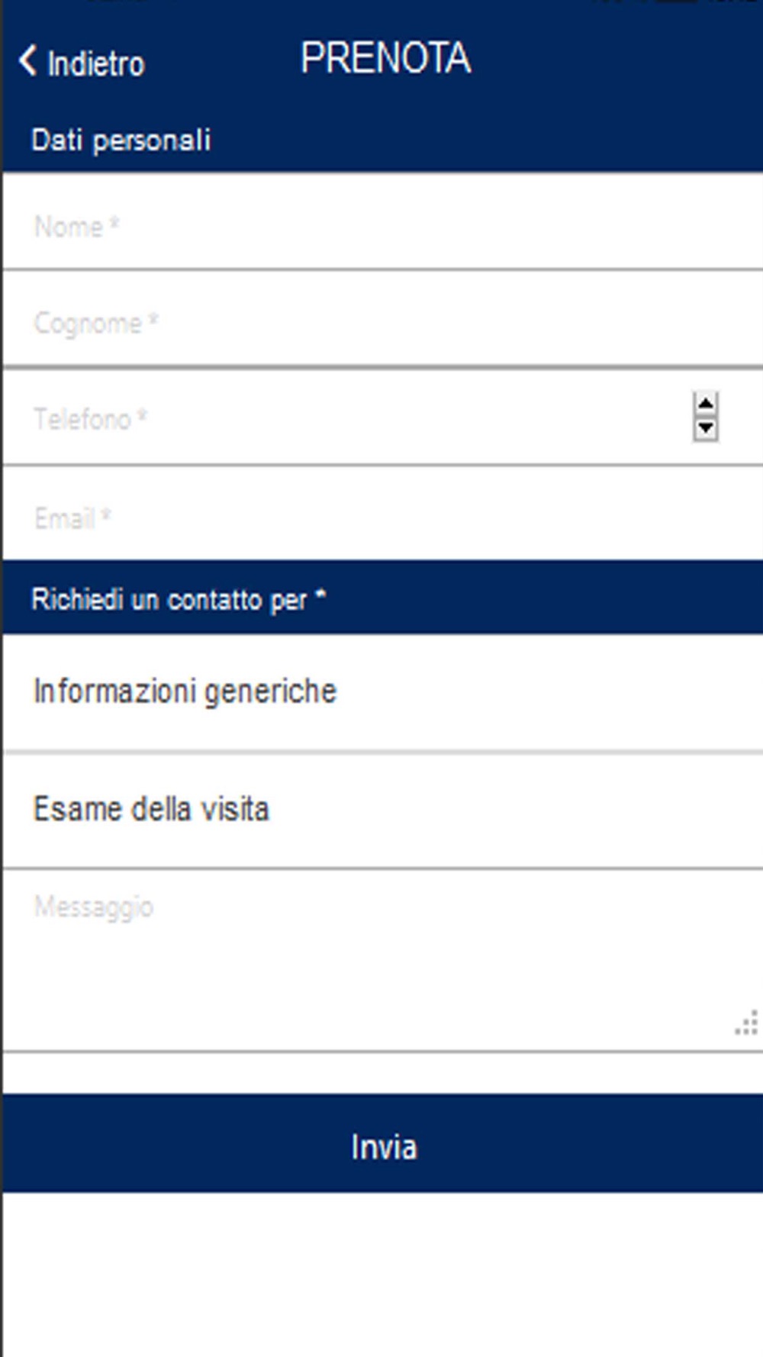763x1357 pixels.
Task: Increment Telefono with the up arrow
Action: [x=706, y=404]
